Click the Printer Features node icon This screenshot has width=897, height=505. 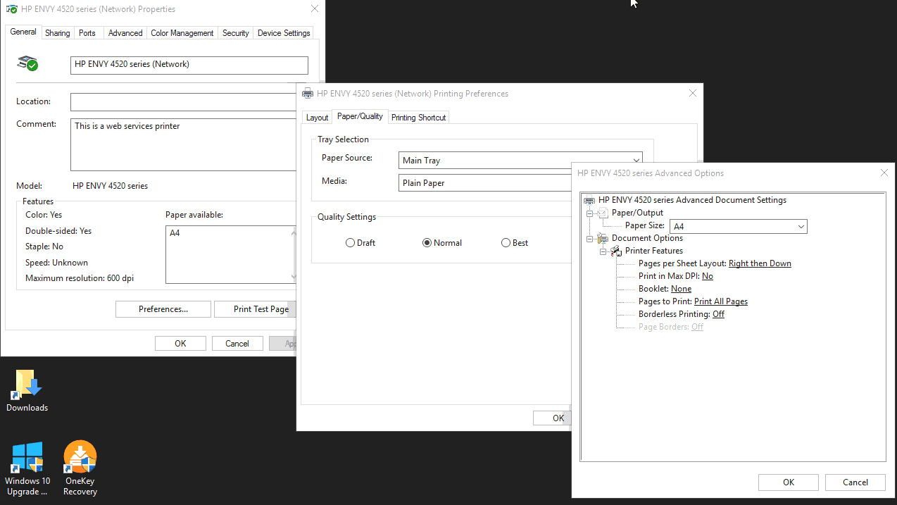tap(615, 251)
